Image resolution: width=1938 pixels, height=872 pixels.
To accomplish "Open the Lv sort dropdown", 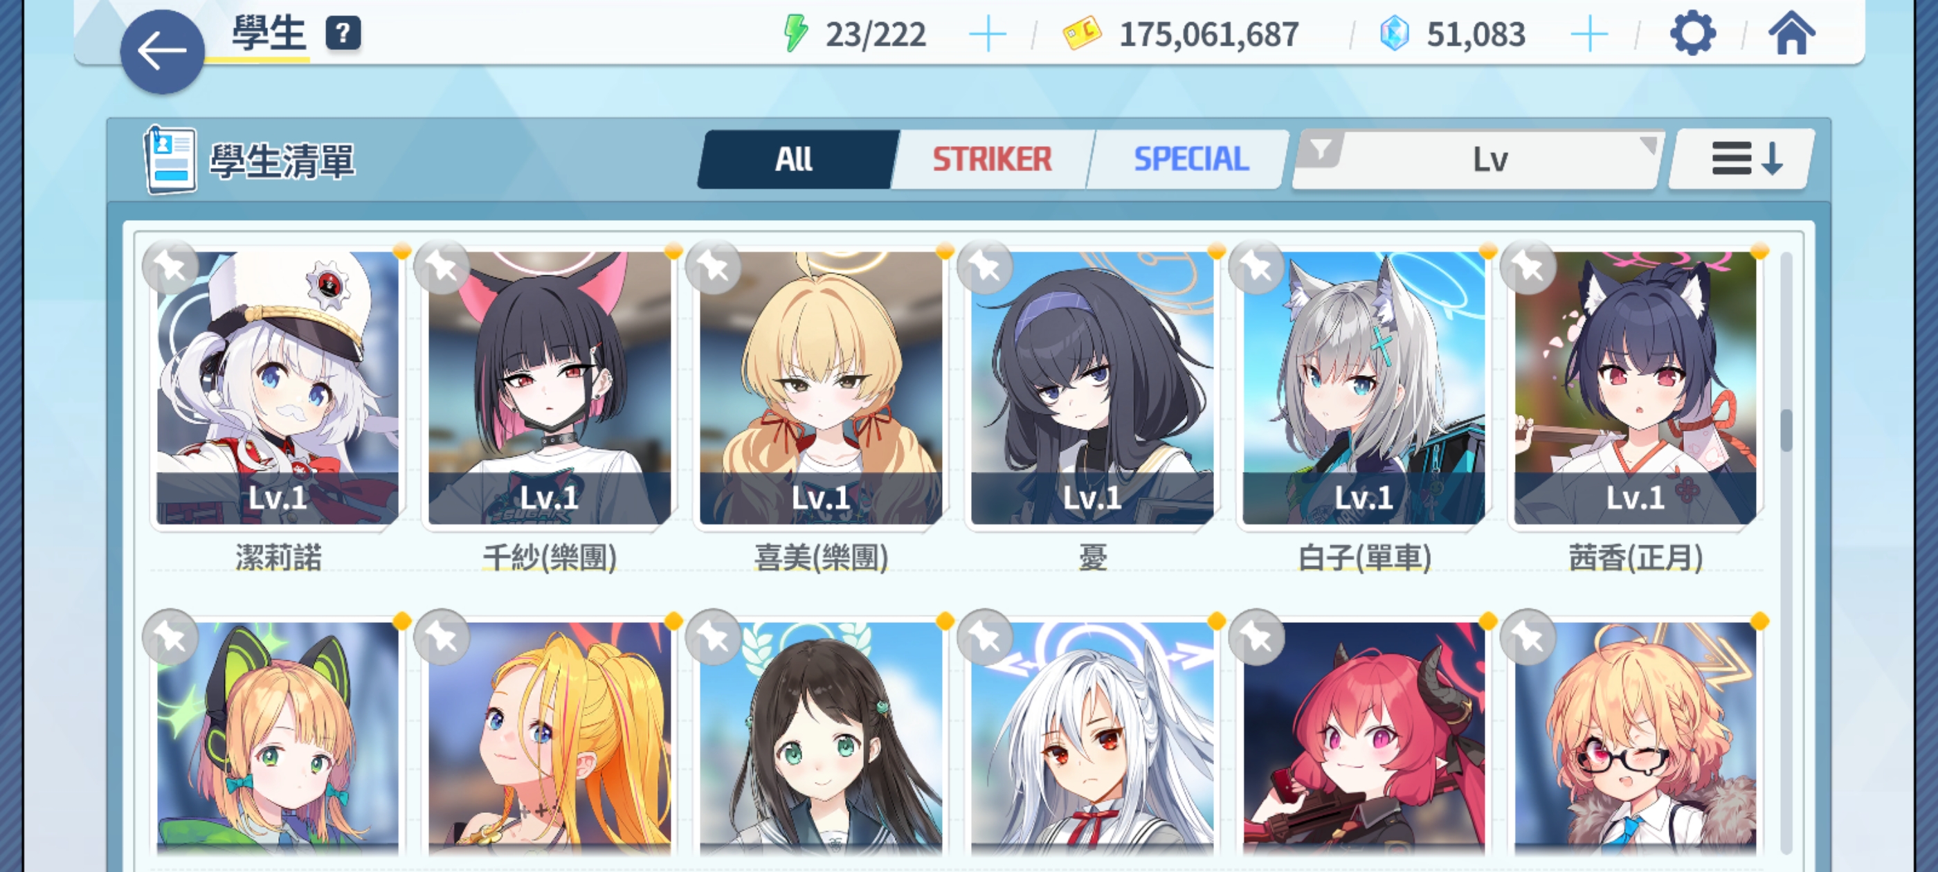I will [x=1478, y=159].
